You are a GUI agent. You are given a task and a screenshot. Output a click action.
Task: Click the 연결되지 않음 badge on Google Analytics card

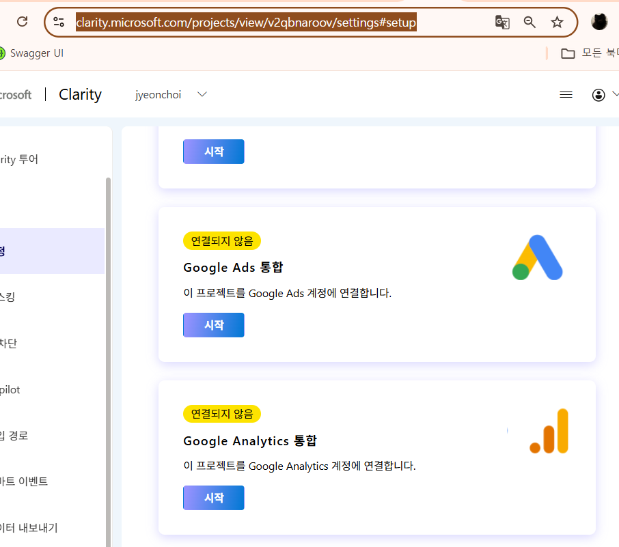click(x=222, y=414)
